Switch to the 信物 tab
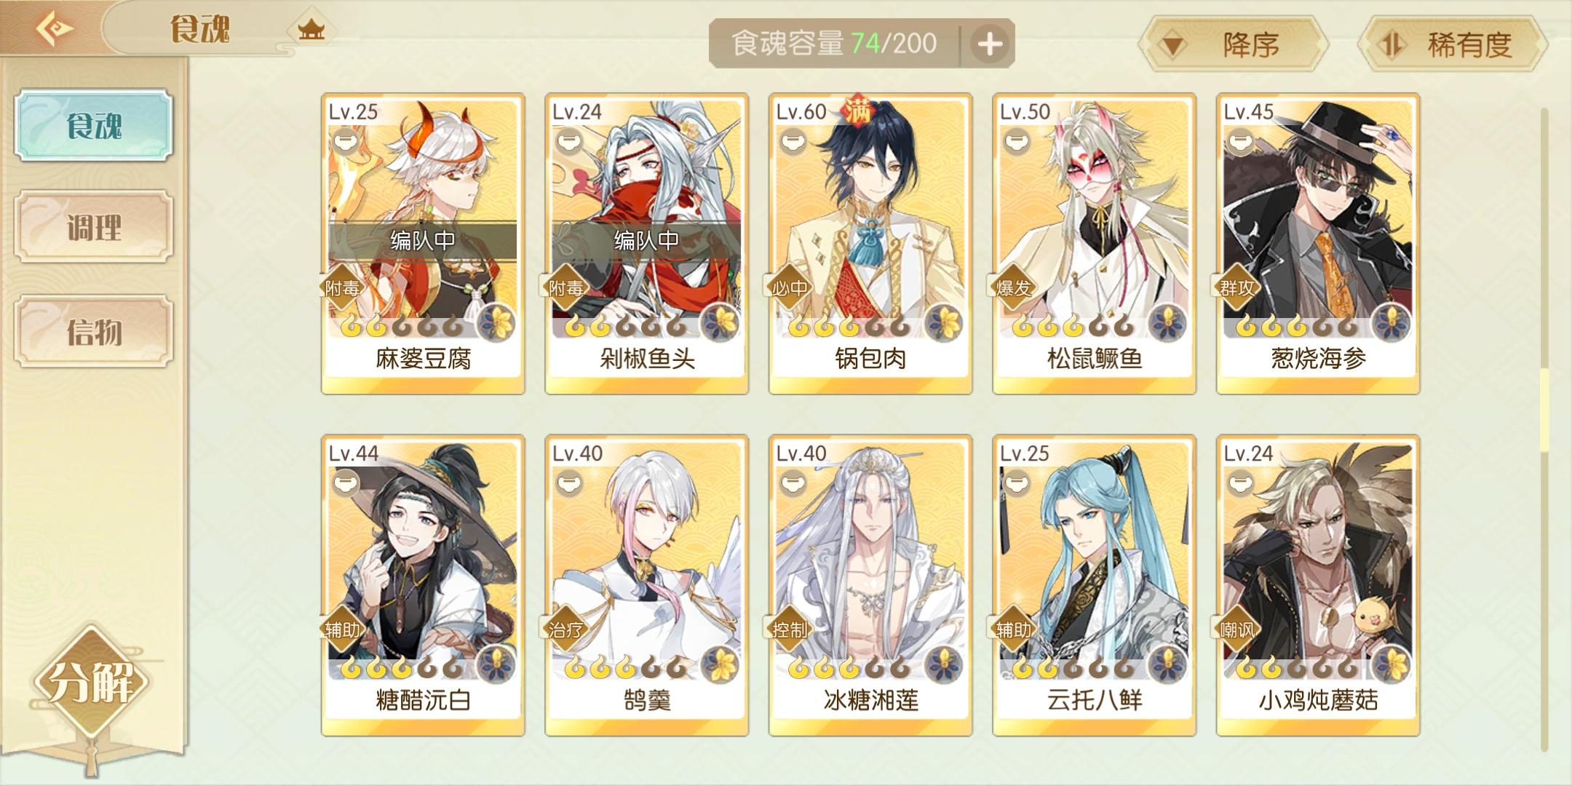The width and height of the screenshot is (1572, 786). pyautogui.click(x=94, y=332)
